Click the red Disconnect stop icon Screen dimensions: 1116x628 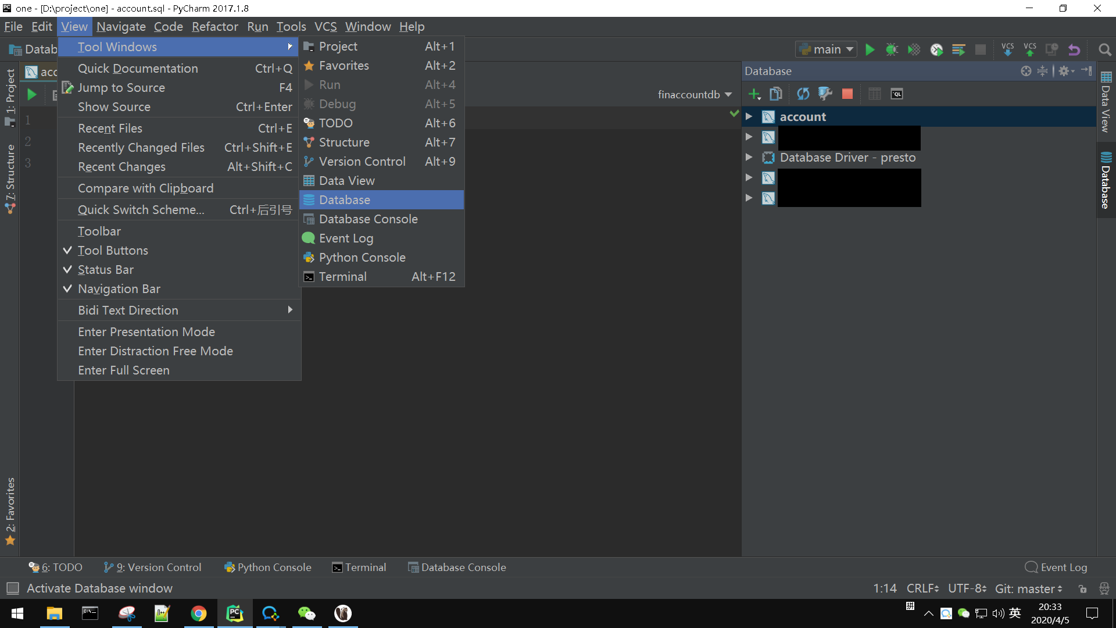pos(847,94)
